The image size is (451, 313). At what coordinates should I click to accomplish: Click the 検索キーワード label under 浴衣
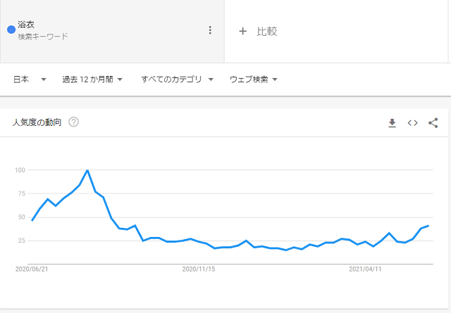43,37
